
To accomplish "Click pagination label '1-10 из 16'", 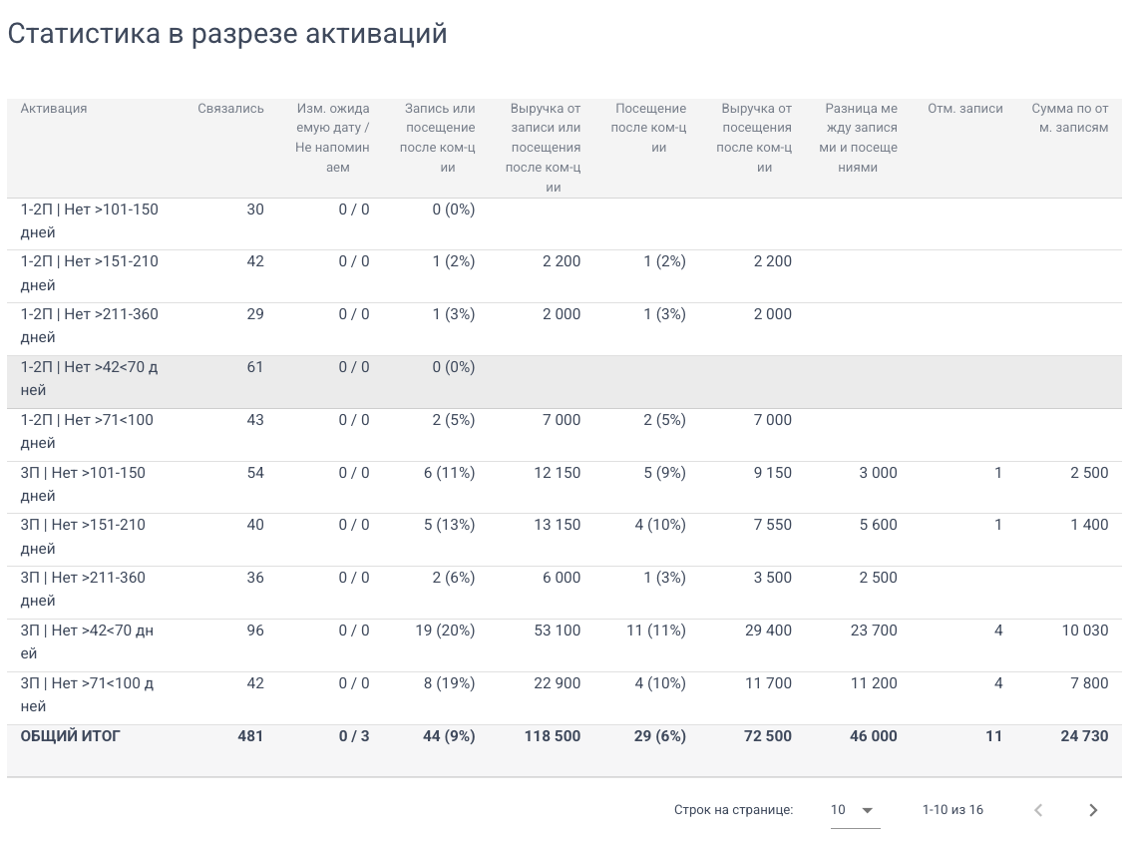I will coord(952,810).
